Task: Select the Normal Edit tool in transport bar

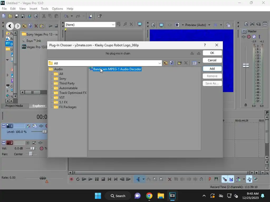Action: coord(138,179)
